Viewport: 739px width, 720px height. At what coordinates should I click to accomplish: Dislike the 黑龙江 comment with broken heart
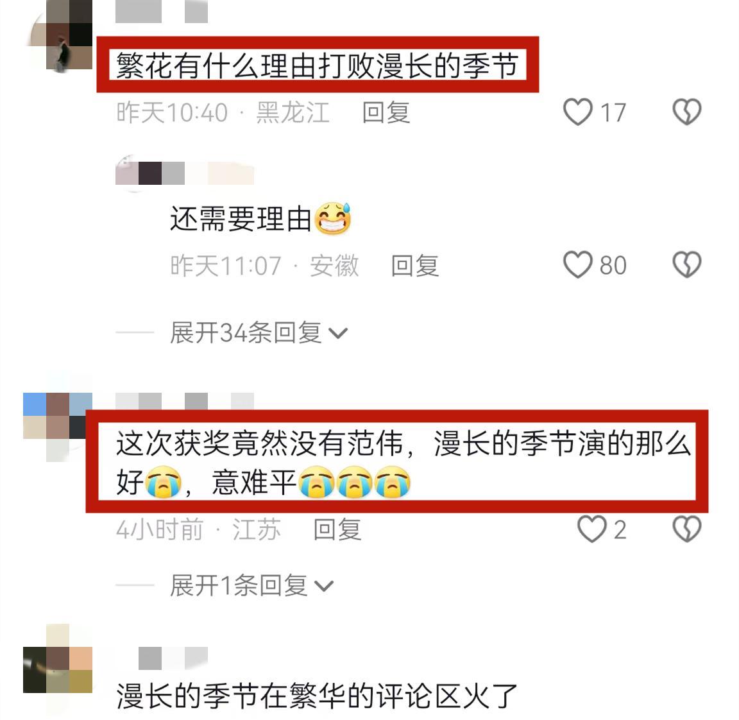(x=686, y=112)
